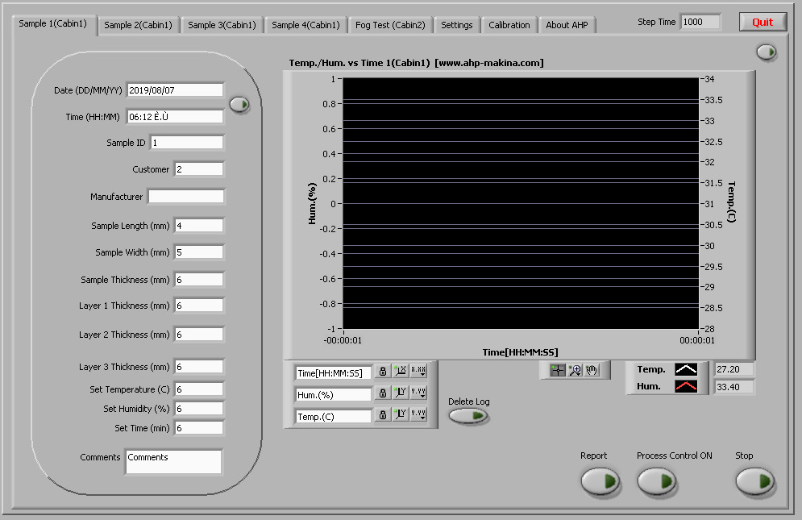Screen dimensions: 802x520
Task: Select the zoom magnifier graph tool
Action: click(x=575, y=370)
